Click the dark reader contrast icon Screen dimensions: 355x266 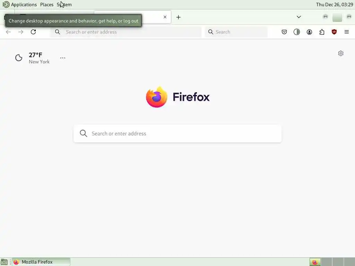click(x=297, y=32)
